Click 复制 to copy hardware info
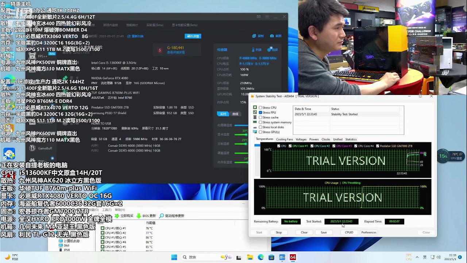Viewport: 467px width, 263px height. 258,36
